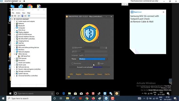The image size is (179, 101).
Task: Open Task View on remote taskbar
Action: 57,93
